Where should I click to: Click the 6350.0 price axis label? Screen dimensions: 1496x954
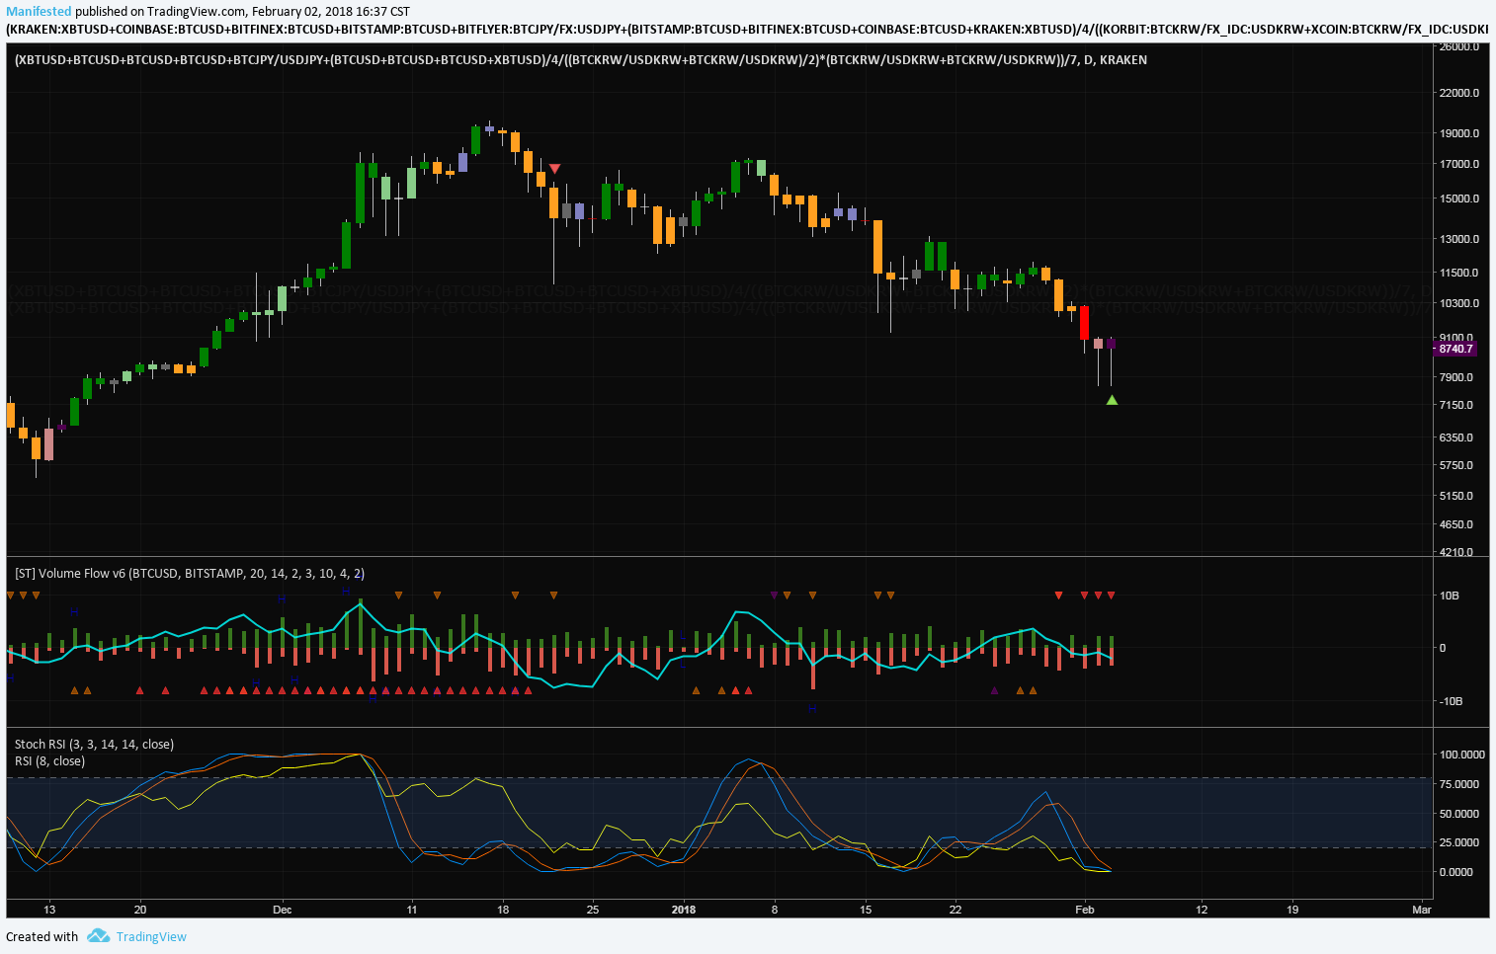pos(1456,437)
